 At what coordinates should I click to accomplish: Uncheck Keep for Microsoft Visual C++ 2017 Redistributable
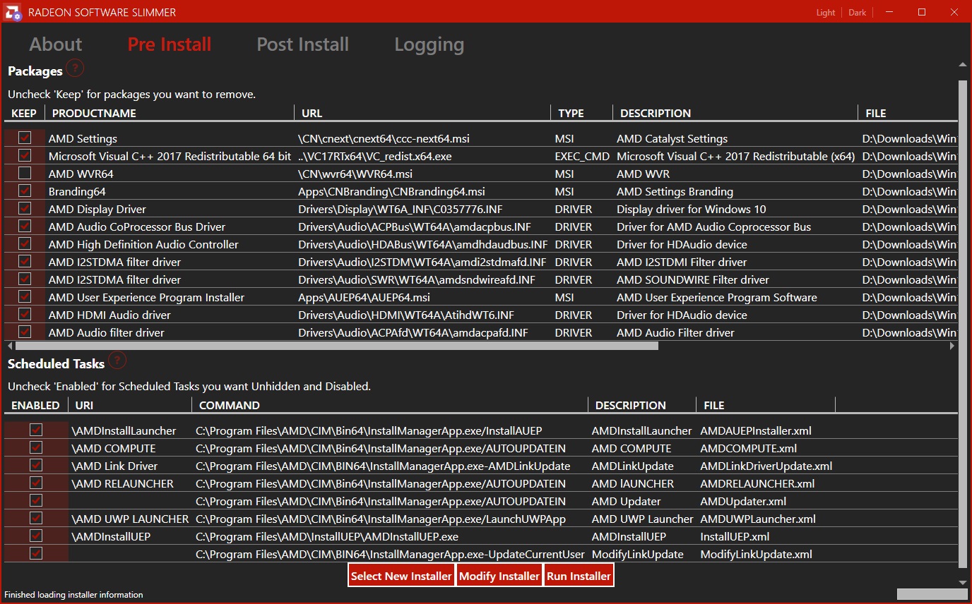click(25, 156)
